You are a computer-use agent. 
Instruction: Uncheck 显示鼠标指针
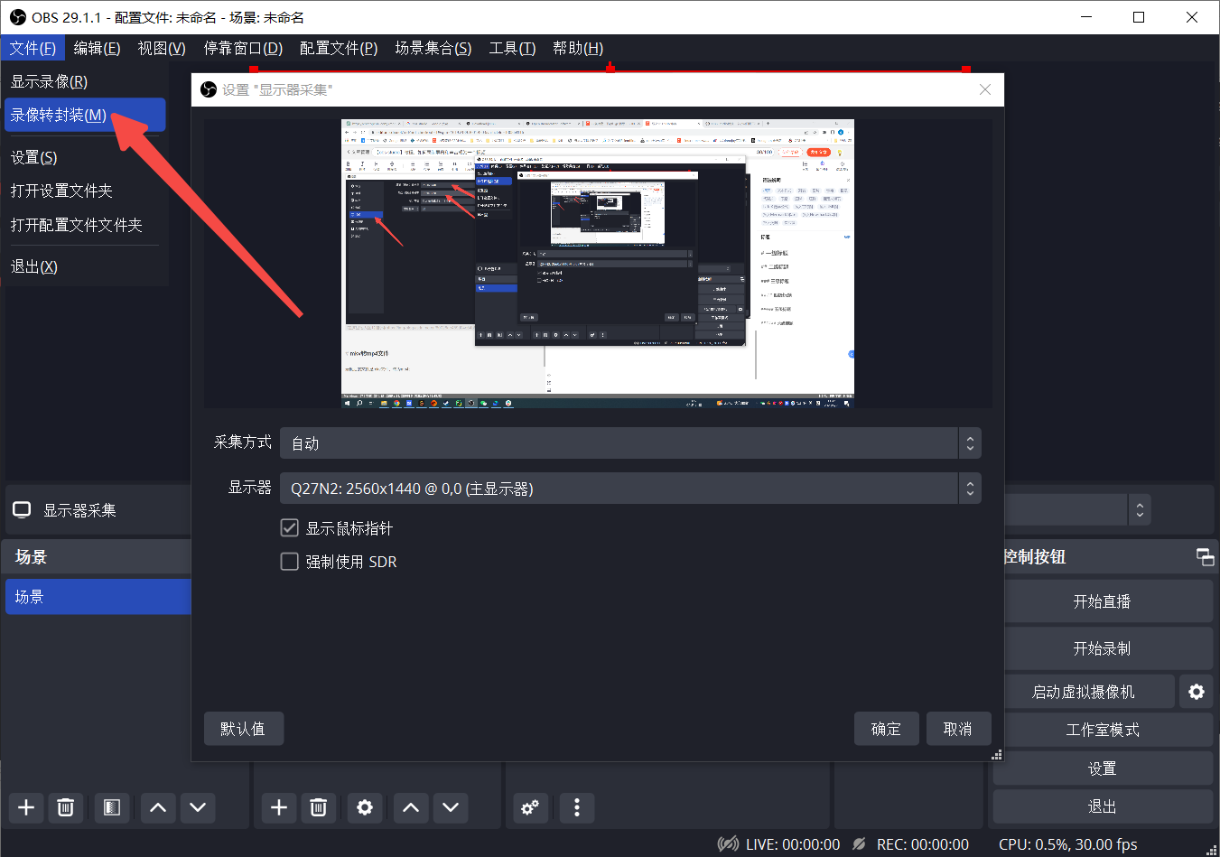coord(289,527)
